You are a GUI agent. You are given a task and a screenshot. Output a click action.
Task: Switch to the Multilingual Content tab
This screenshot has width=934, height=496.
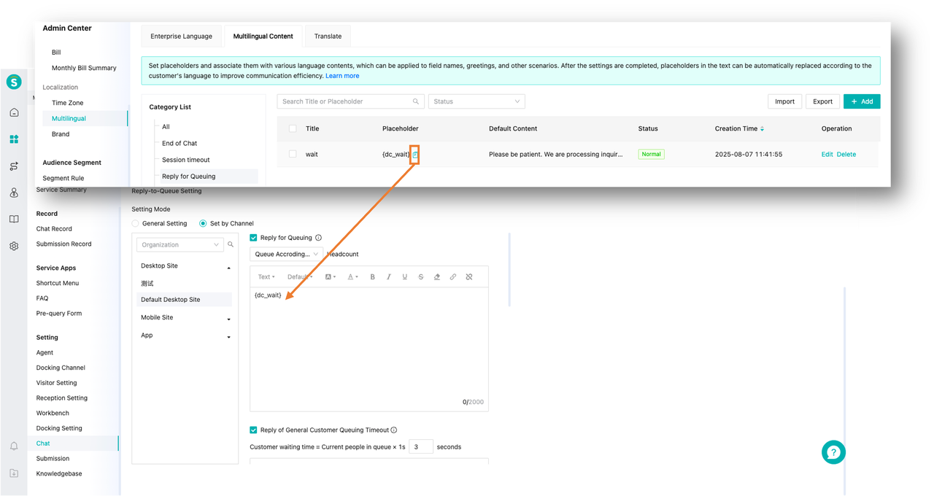(263, 36)
